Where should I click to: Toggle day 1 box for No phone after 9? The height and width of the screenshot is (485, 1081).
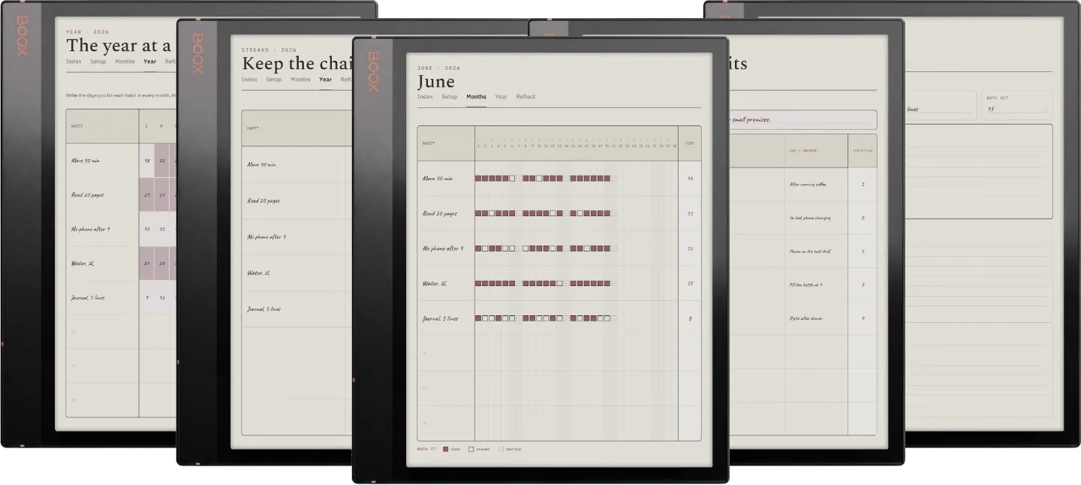point(478,249)
